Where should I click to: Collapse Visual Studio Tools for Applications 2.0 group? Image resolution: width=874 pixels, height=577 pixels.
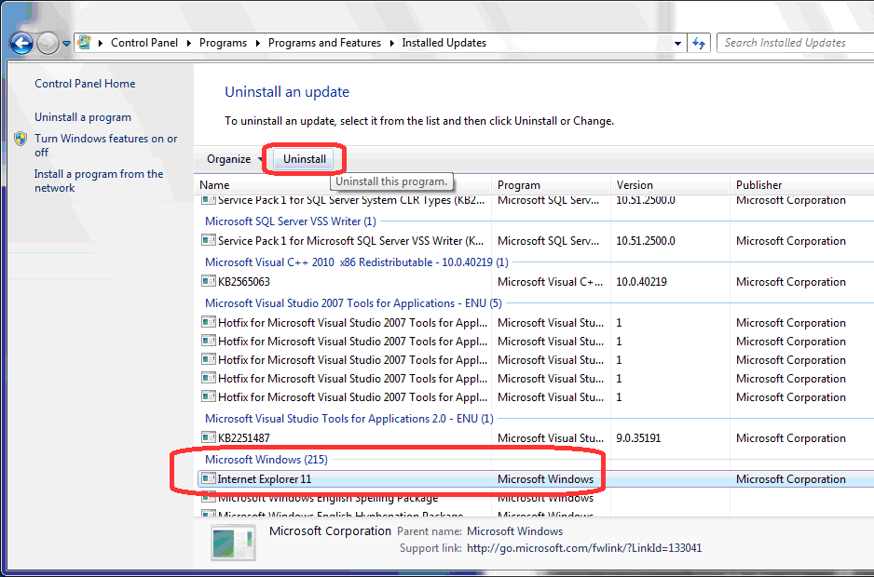point(349,418)
